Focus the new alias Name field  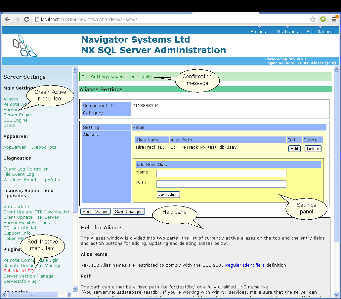click(x=221, y=173)
